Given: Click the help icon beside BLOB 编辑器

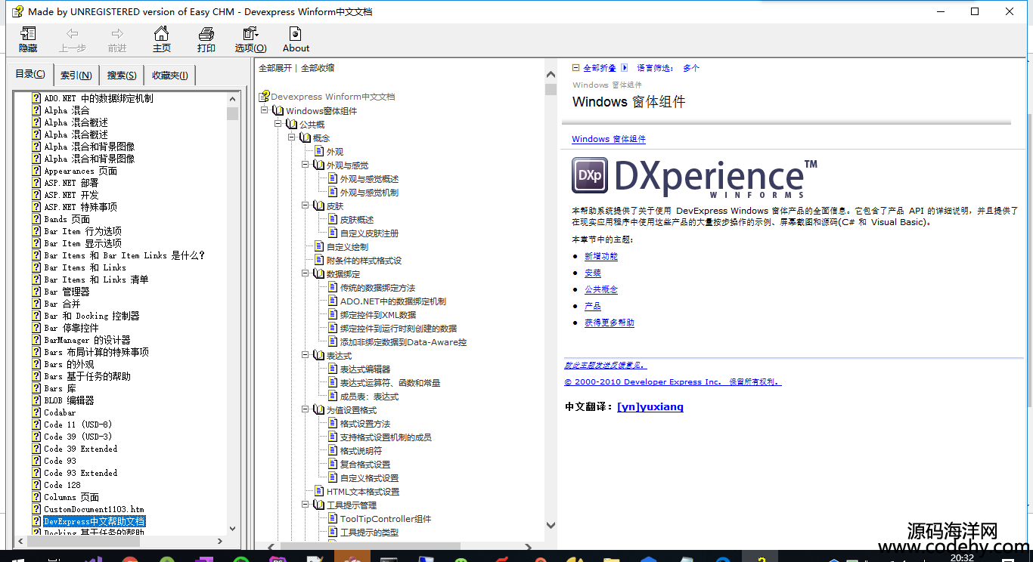Looking at the screenshot, I should [36, 400].
